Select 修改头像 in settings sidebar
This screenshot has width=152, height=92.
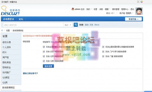tap(7, 42)
